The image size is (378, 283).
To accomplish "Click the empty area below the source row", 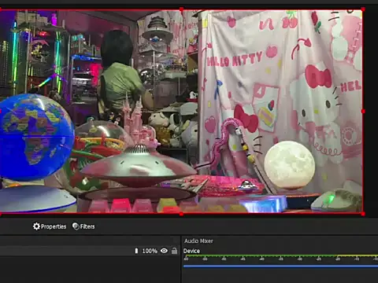I will point(89,270).
